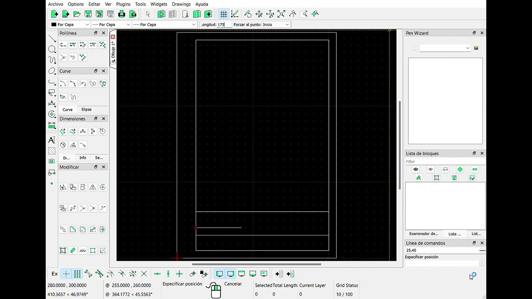Toggle snap on grid in the bottom toolbar
The width and height of the screenshot is (532, 299).
click(77, 274)
